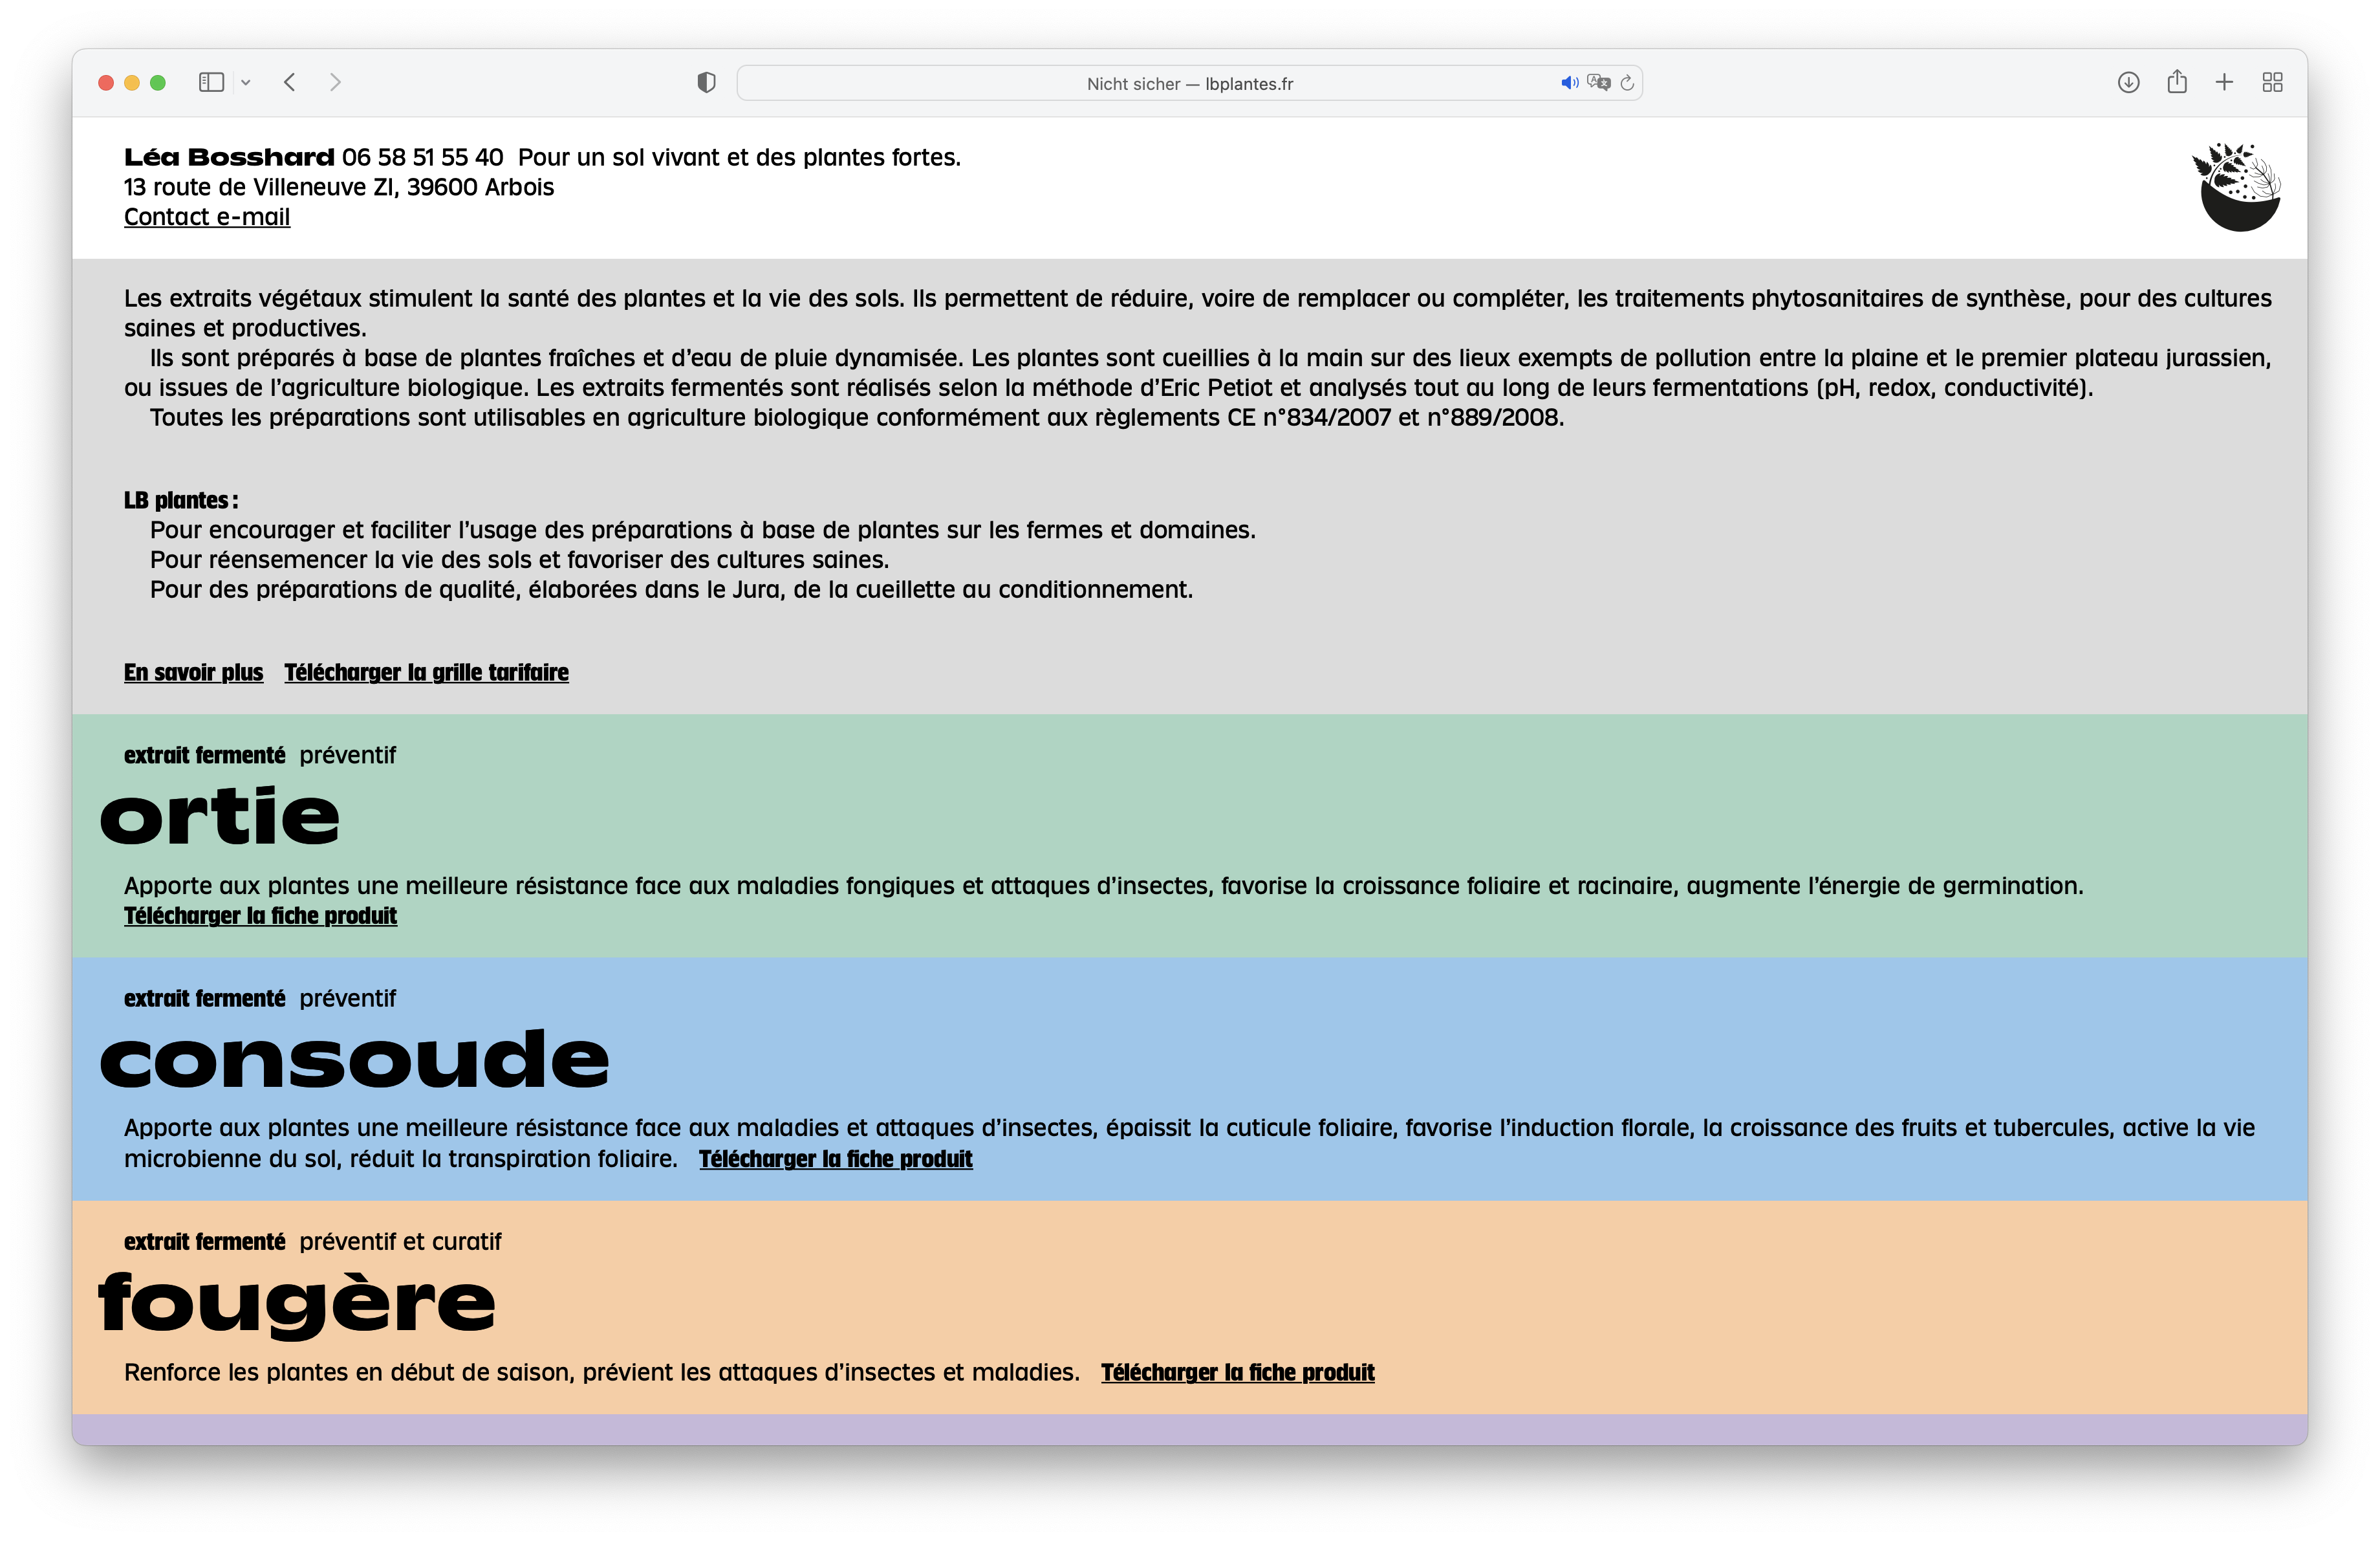Click the Léa Bosshard name
The image size is (2380, 1541).
point(229,158)
